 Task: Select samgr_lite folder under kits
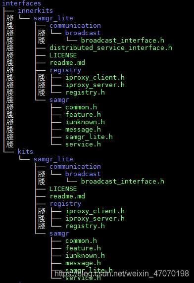(53, 159)
